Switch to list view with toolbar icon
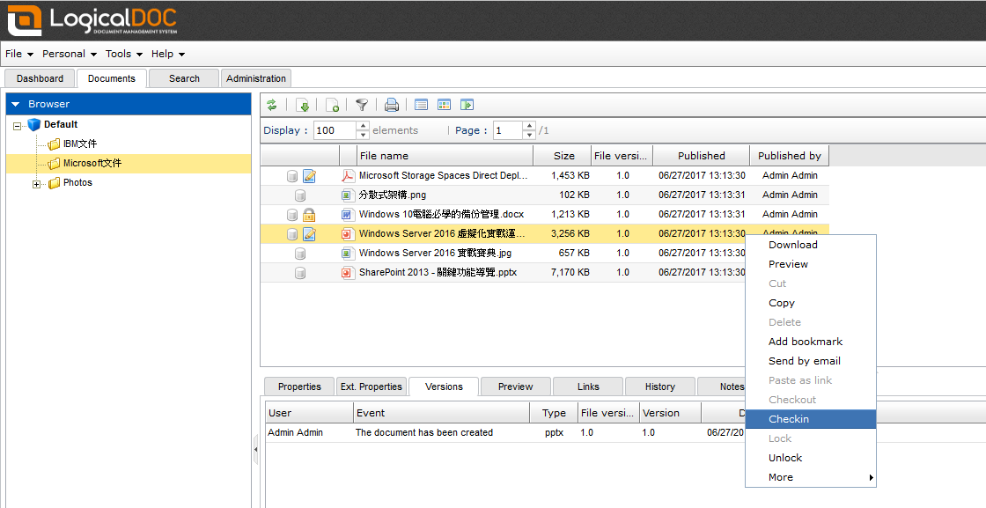Viewport: 986px width, 508px height. tap(422, 105)
